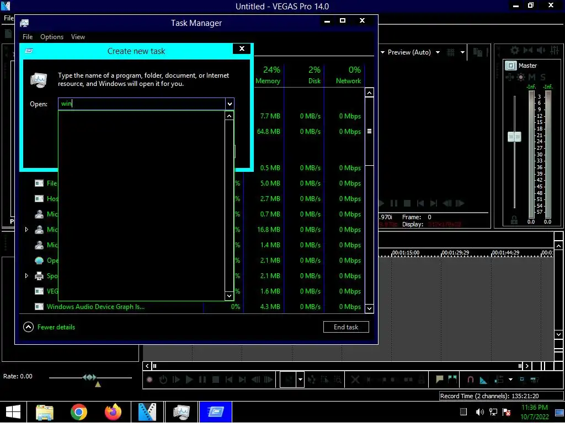
Task: Click Copy Snapshot to Clipboard icon in preview
Action: [x=477, y=52]
